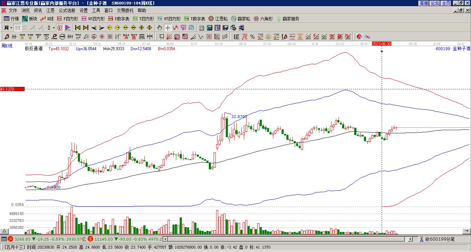471x252 pixels.
Task: Click the 600199 金种子酒 stock label
Action: [453, 49]
